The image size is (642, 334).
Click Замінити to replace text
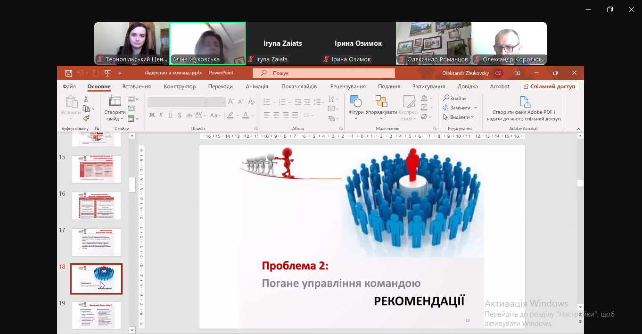(x=460, y=108)
